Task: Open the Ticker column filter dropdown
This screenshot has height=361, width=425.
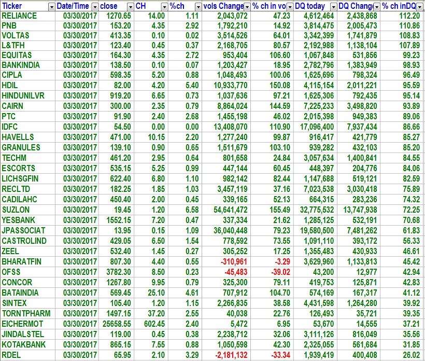Action: 51,7
